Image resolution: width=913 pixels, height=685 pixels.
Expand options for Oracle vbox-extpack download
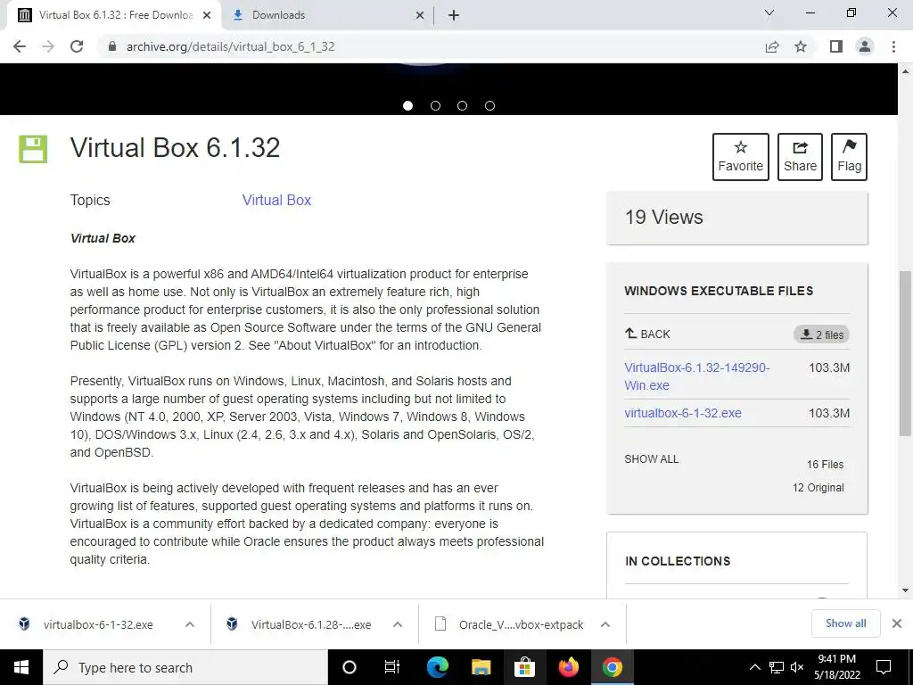point(605,624)
